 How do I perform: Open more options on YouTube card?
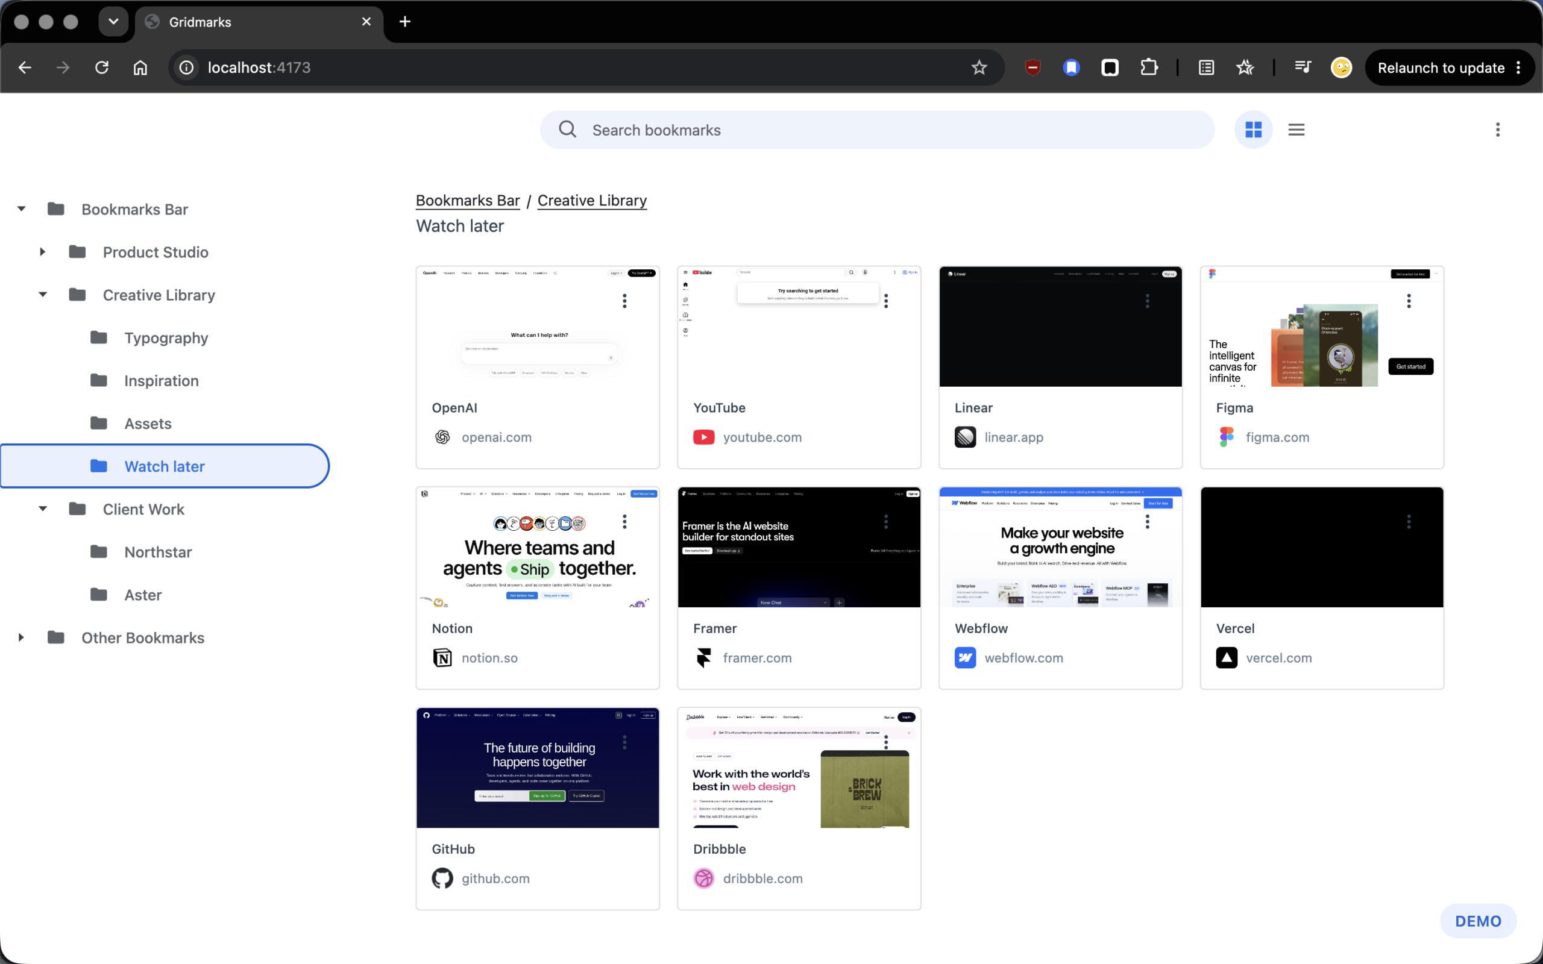[885, 301]
